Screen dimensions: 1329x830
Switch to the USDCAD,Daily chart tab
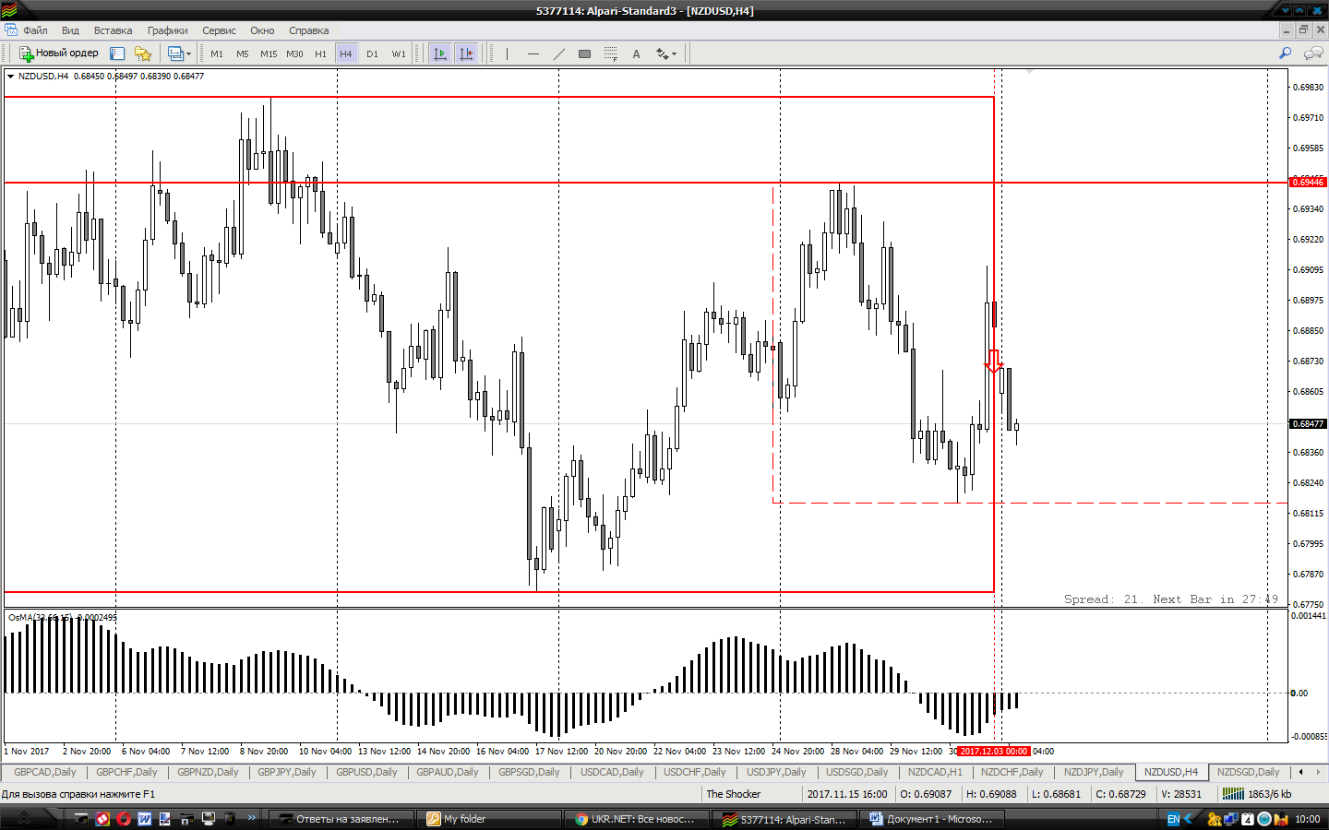coord(612,772)
